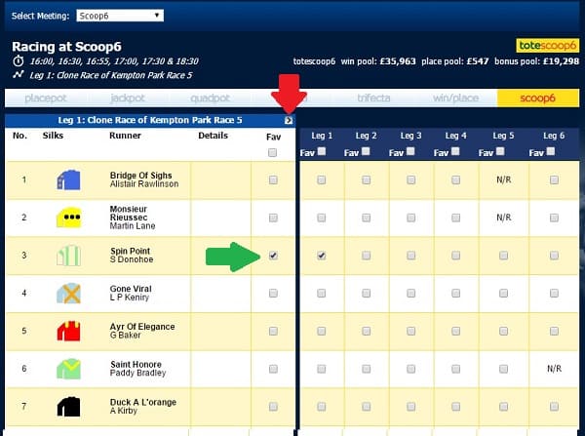Click the Leg 1 column header in grid
585x436 pixels.
pos(322,136)
